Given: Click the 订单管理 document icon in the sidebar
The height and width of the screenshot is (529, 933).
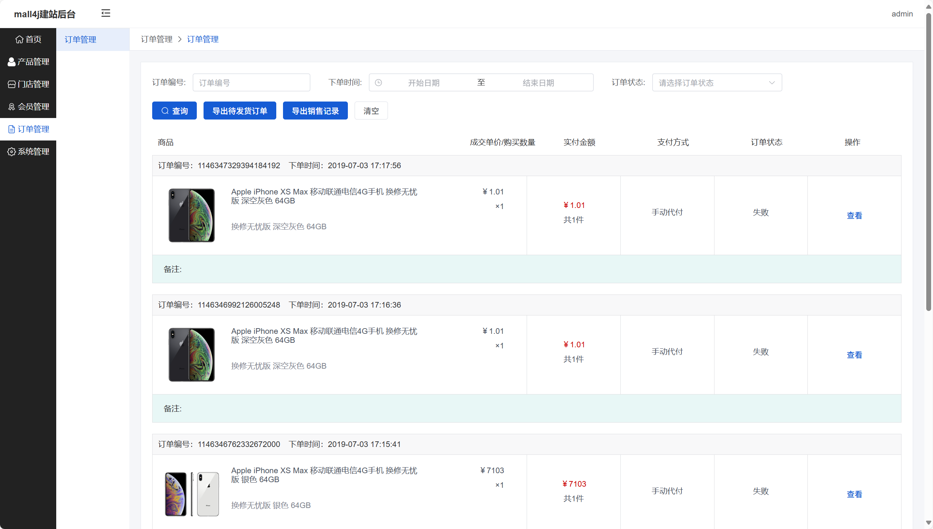Looking at the screenshot, I should pos(12,129).
